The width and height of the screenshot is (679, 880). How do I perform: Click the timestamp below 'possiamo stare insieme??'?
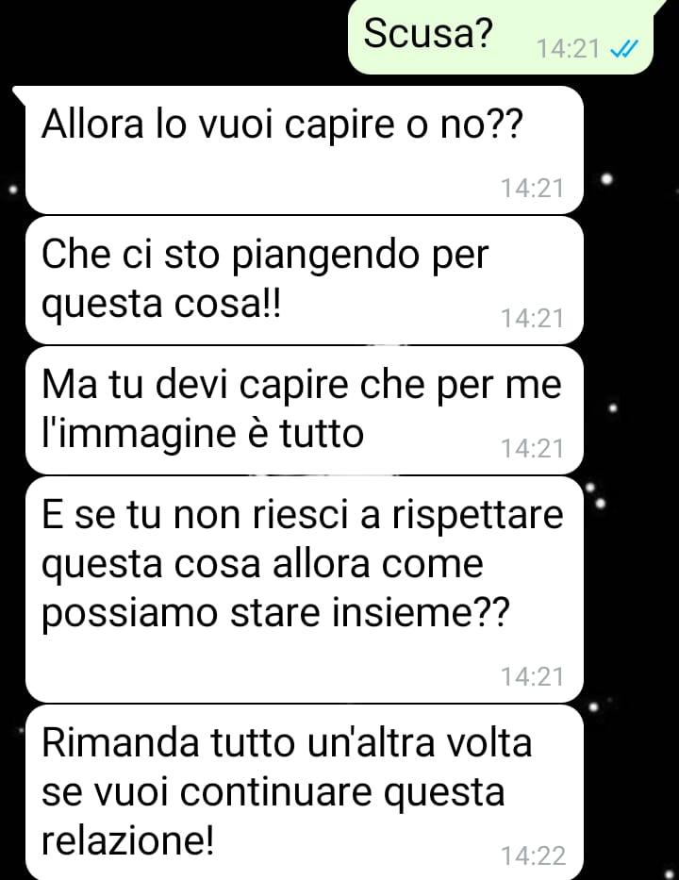tap(532, 676)
